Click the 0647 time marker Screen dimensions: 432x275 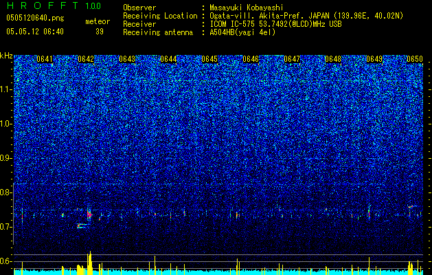pyautogui.click(x=292, y=59)
